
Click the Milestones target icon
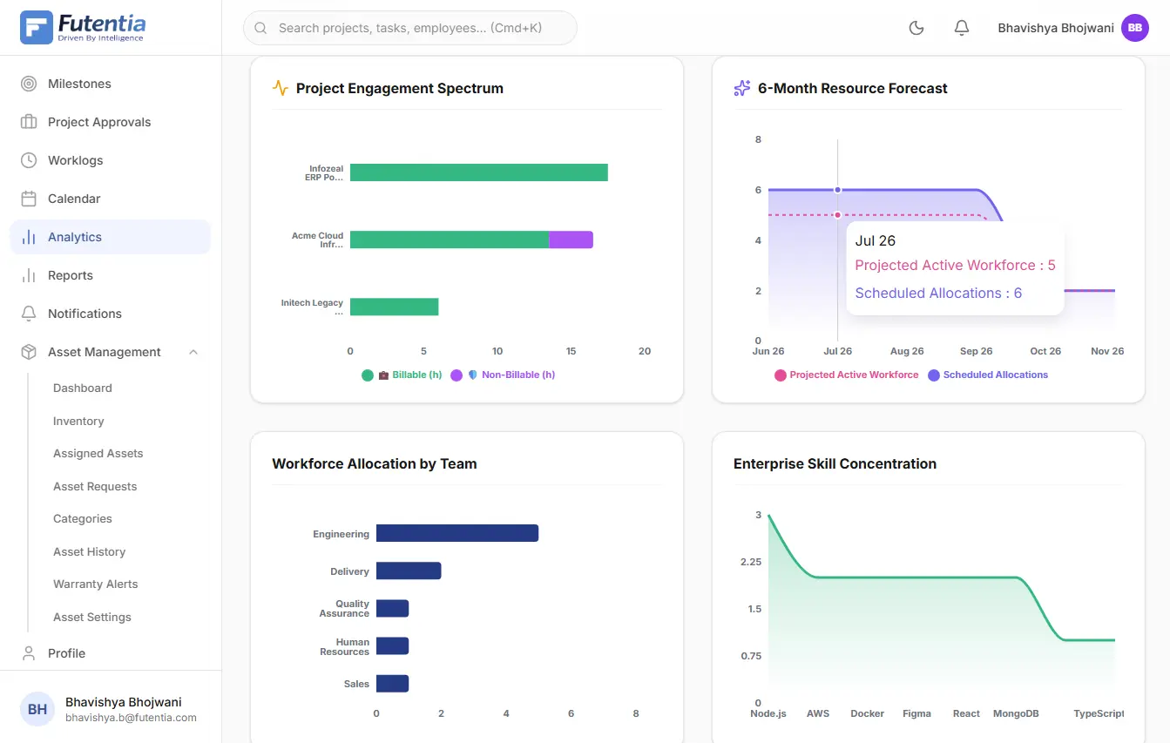click(29, 84)
